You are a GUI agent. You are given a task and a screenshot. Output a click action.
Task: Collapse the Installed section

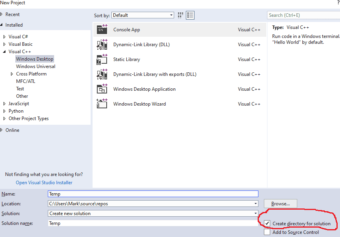2,25
